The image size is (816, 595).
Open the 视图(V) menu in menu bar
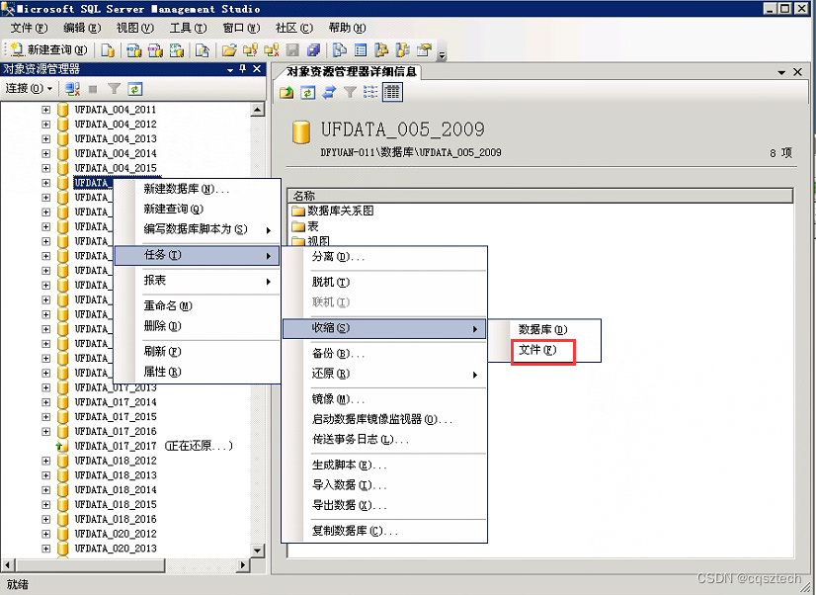tap(134, 28)
